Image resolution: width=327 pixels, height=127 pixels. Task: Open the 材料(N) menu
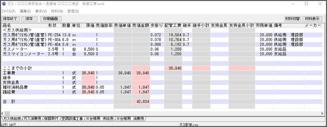(57, 11)
